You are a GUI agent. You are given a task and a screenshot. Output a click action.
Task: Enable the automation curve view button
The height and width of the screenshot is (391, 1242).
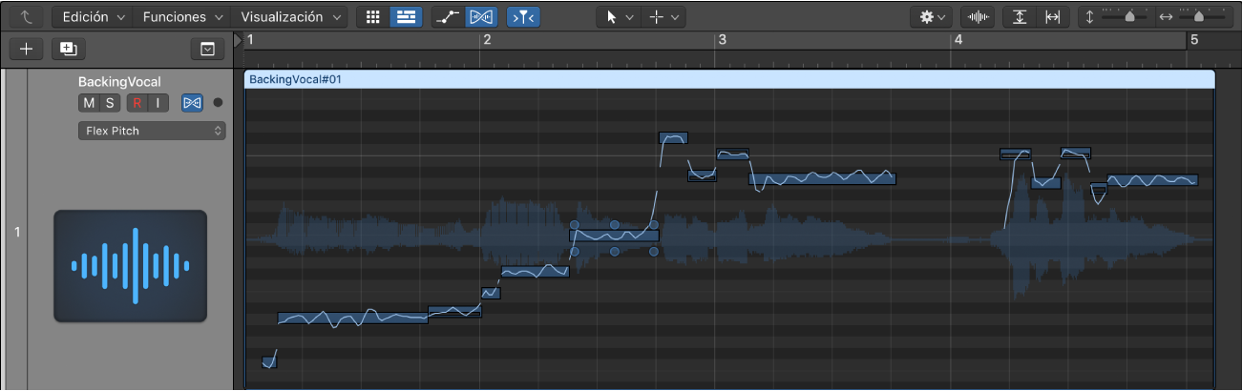click(448, 17)
